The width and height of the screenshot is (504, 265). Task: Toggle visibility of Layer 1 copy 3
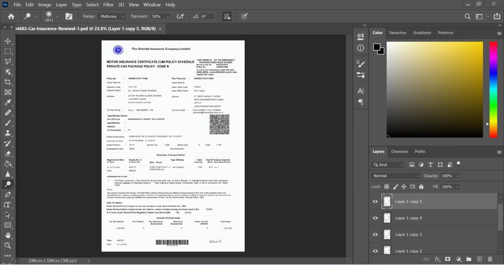[375, 234]
